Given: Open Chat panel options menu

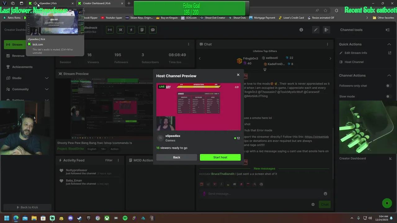Looking at the screenshot, I should pos(327,44).
